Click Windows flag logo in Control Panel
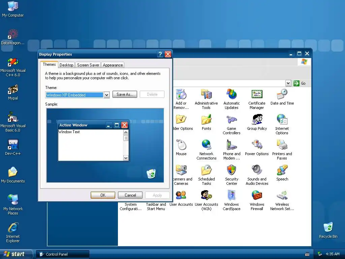The width and height of the screenshot is (345, 259). coord(304,62)
